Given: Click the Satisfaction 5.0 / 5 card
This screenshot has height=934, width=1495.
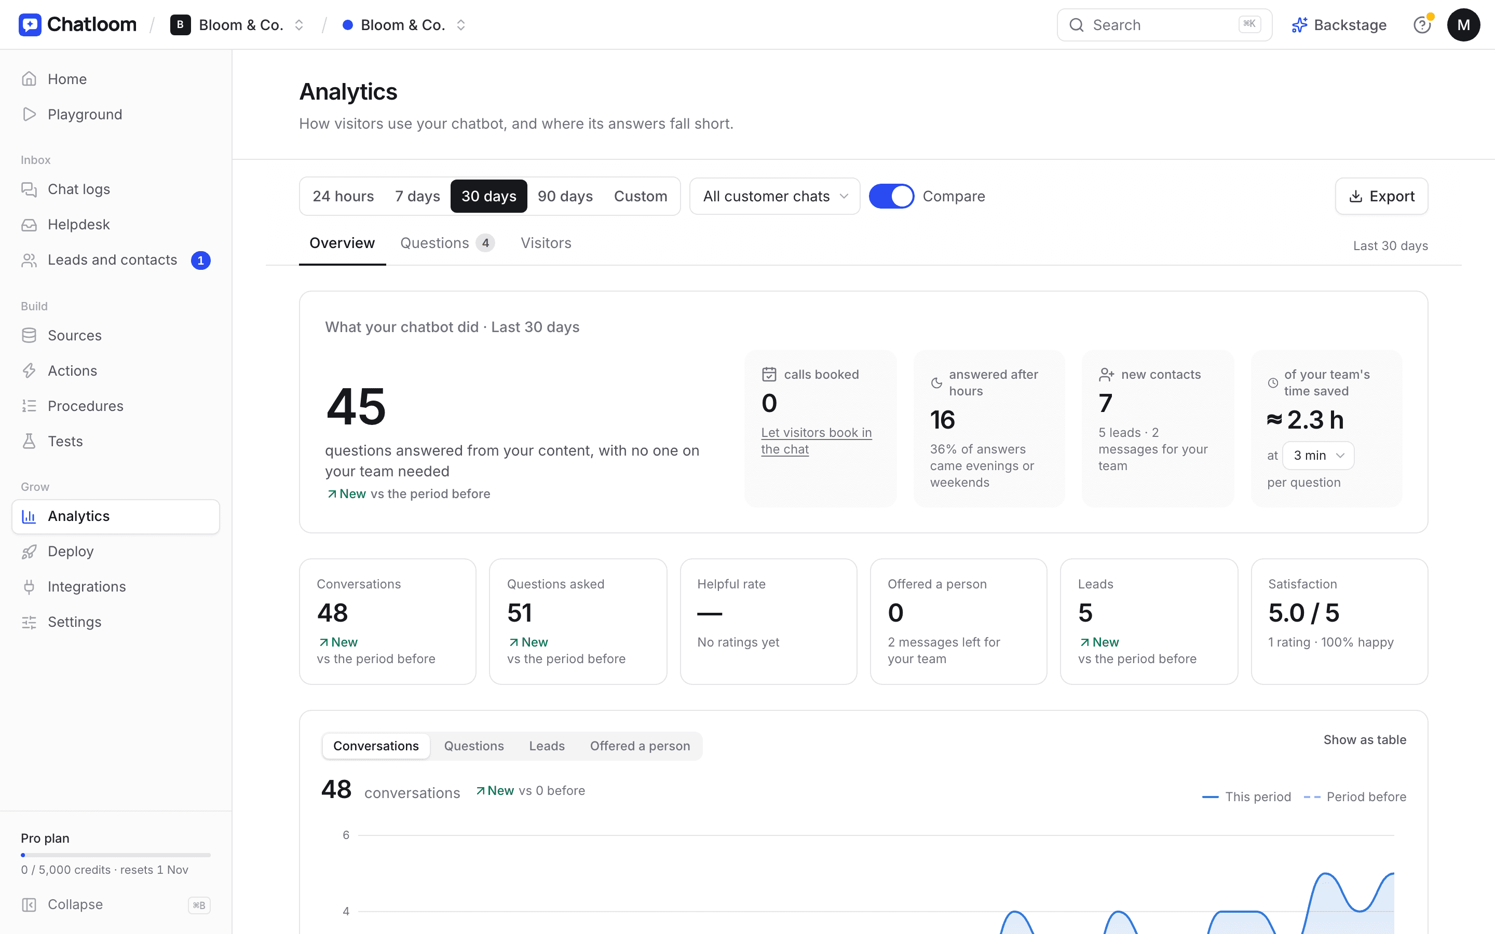Looking at the screenshot, I should (x=1339, y=622).
